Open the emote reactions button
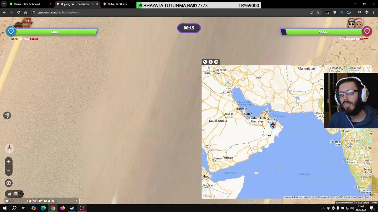The image size is (378, 212). (x=7, y=115)
